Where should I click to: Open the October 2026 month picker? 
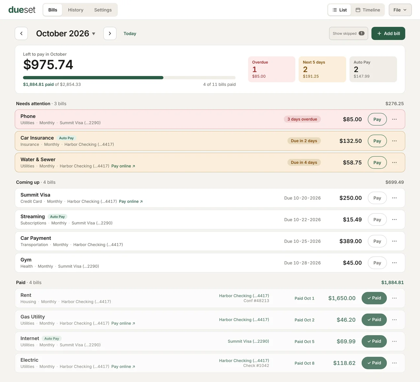(x=66, y=33)
